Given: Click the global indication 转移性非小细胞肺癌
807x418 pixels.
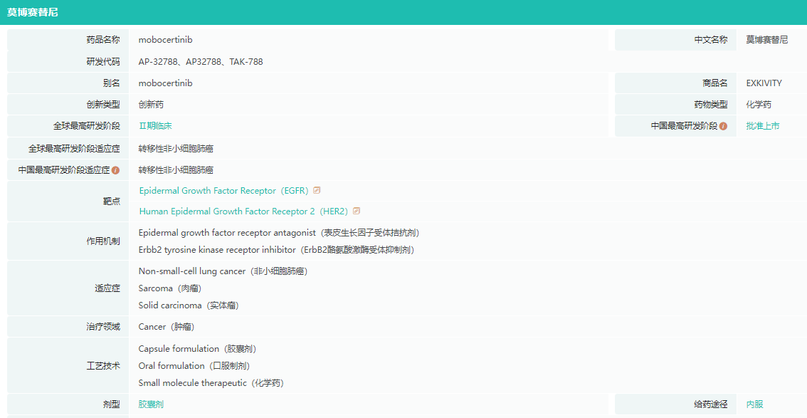Looking at the screenshot, I should tap(176, 148).
